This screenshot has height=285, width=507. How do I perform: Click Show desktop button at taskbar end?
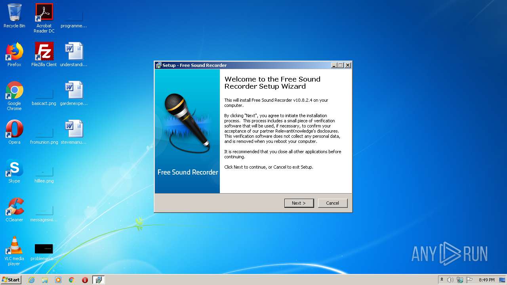503,280
